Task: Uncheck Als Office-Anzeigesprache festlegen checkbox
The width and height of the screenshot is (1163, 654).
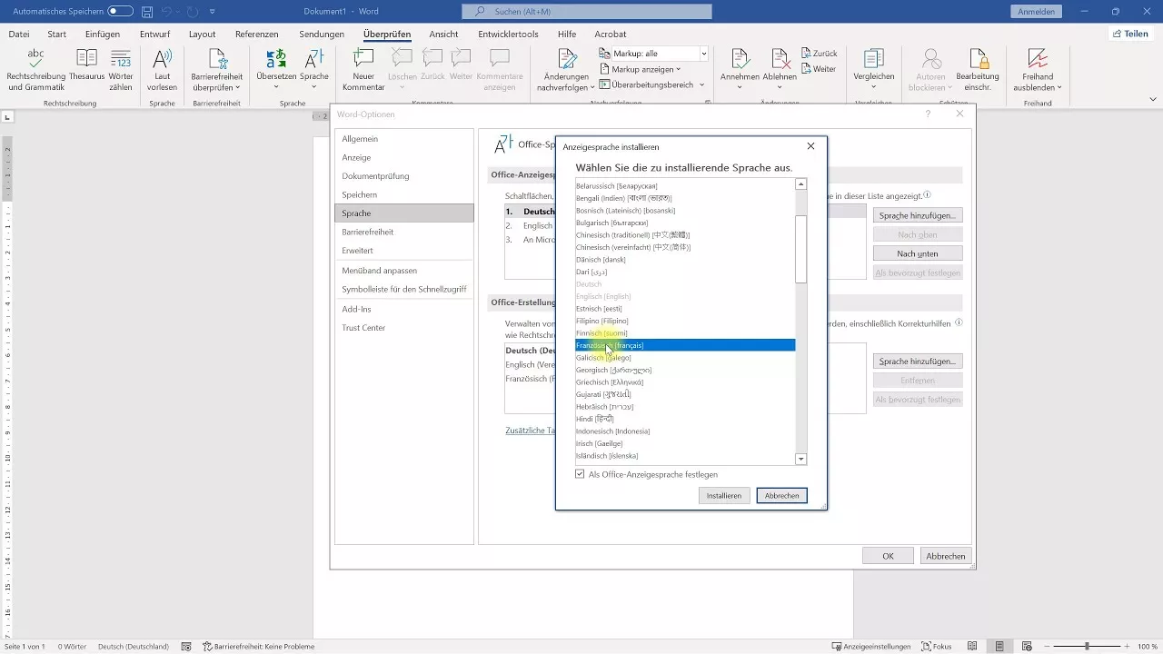Action: [581, 474]
